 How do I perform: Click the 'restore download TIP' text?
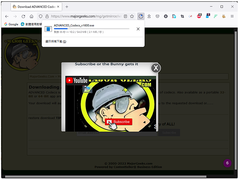click(x=44, y=118)
